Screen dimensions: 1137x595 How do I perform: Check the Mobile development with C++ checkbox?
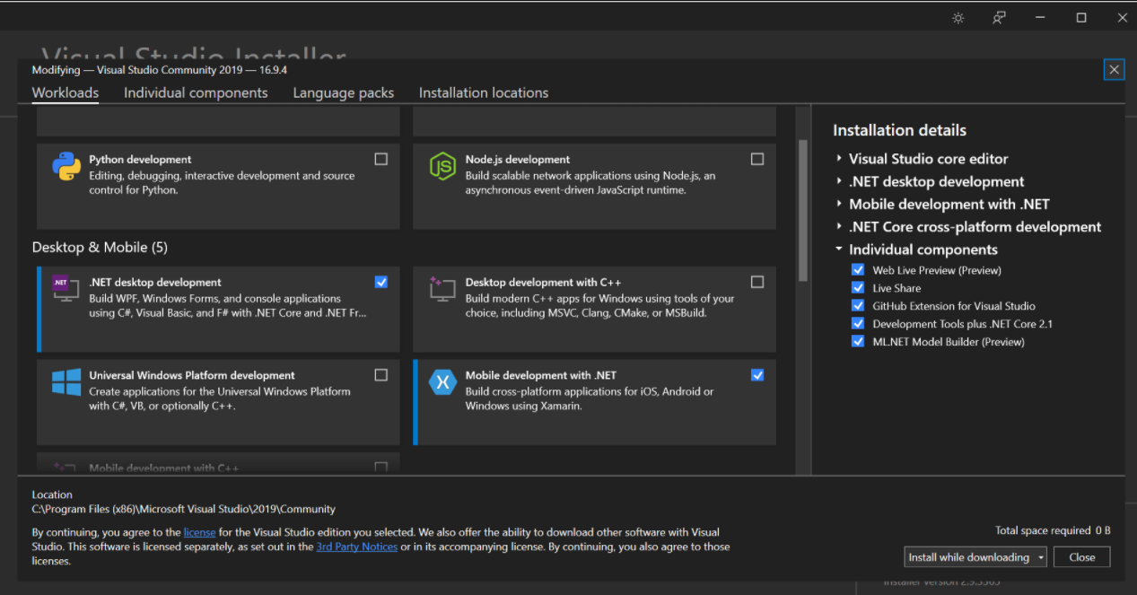click(381, 468)
